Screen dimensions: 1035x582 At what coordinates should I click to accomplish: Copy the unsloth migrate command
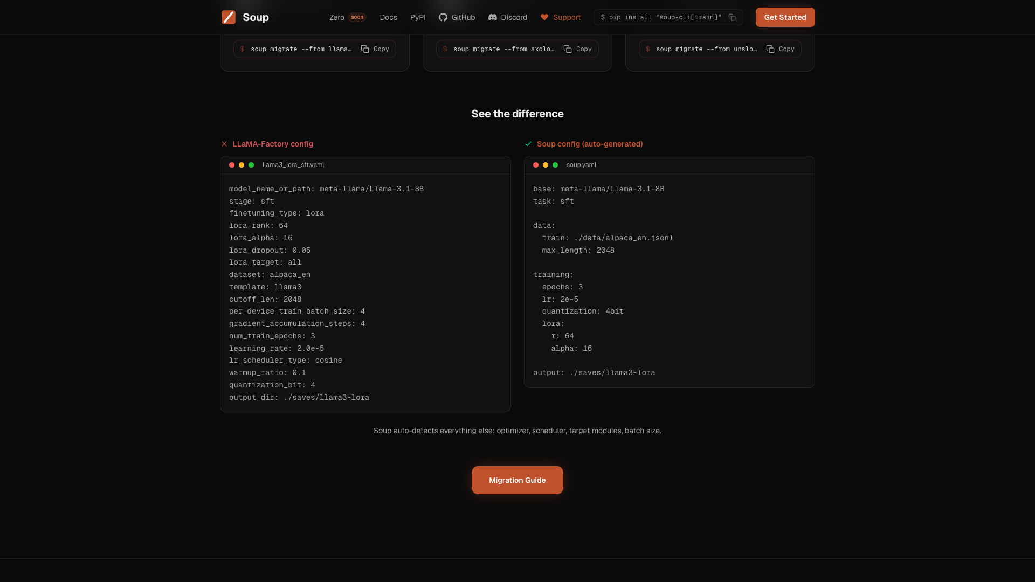pyautogui.click(x=781, y=49)
